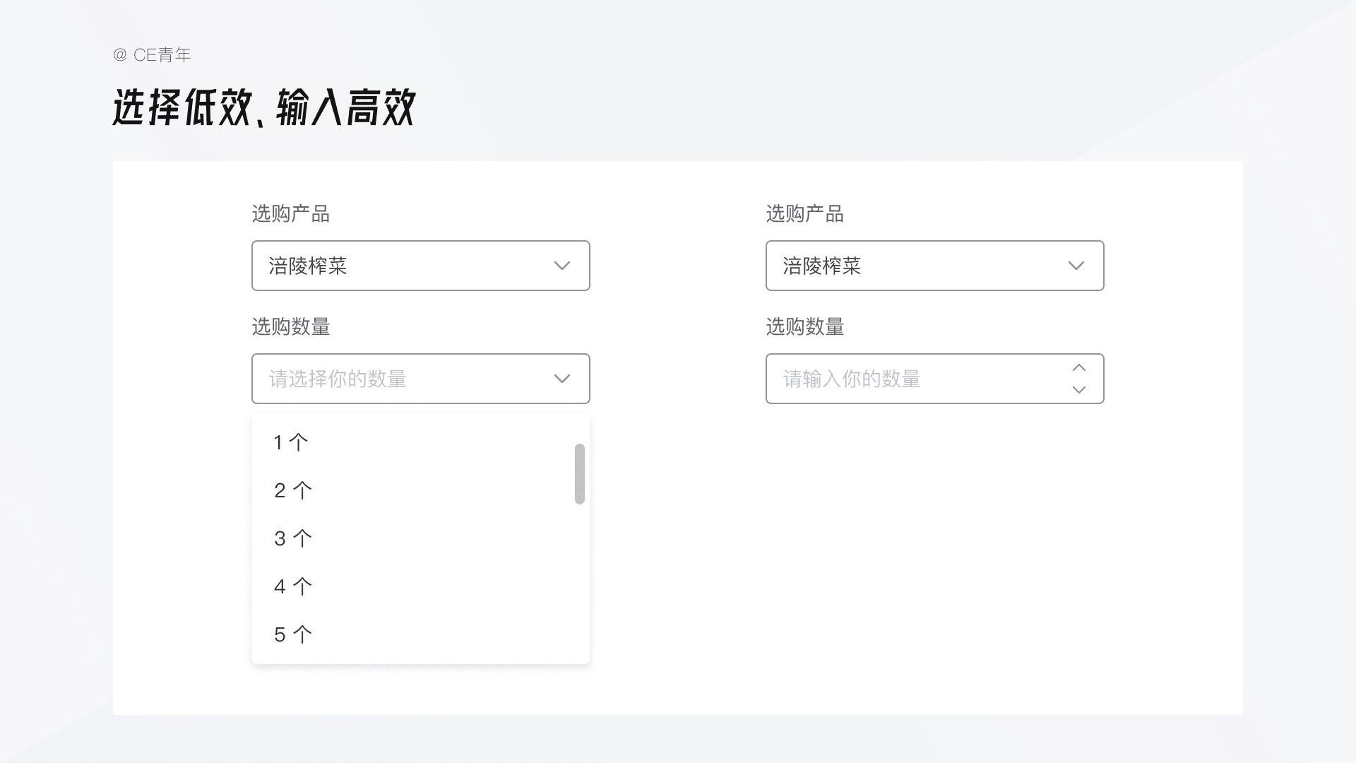Select the 1 个 option
The height and width of the screenshot is (763, 1356).
click(x=291, y=443)
